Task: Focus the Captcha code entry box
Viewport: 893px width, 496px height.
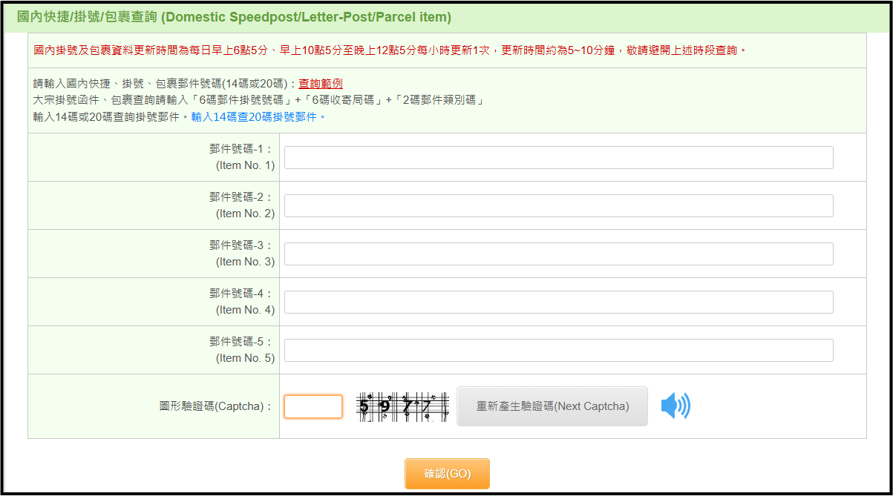Action: (x=313, y=406)
